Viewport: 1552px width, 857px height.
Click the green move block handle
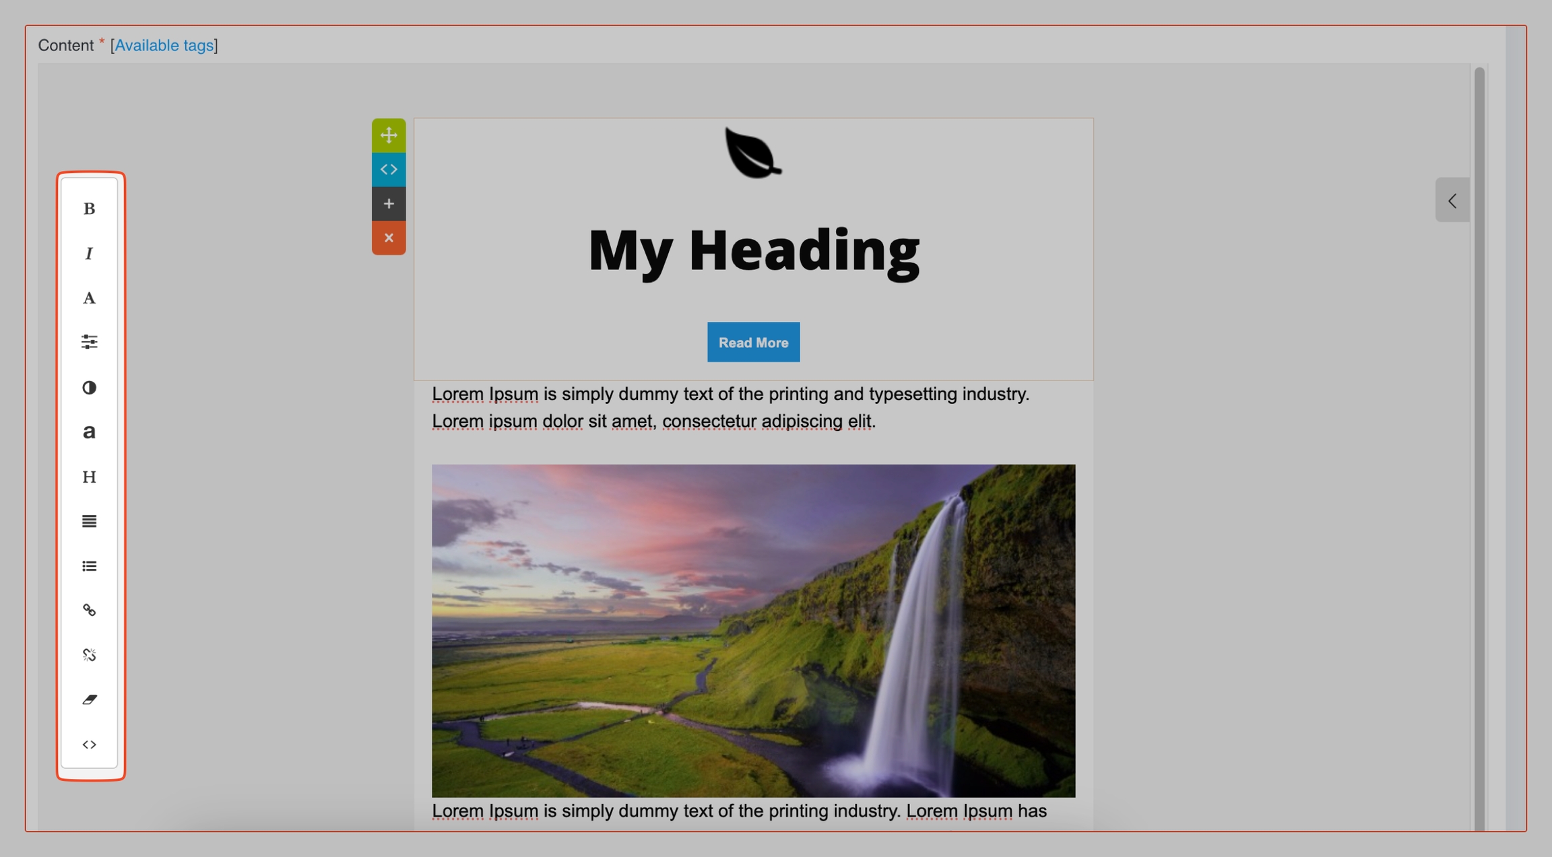pos(389,135)
